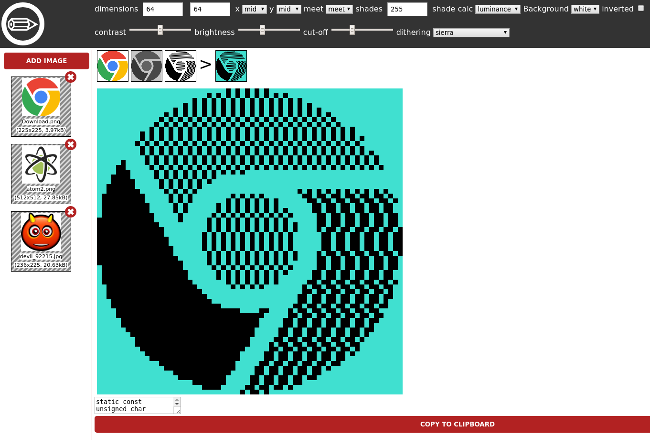Select the final cyan output preview thumbnail
650x448 pixels.
pyautogui.click(x=231, y=66)
